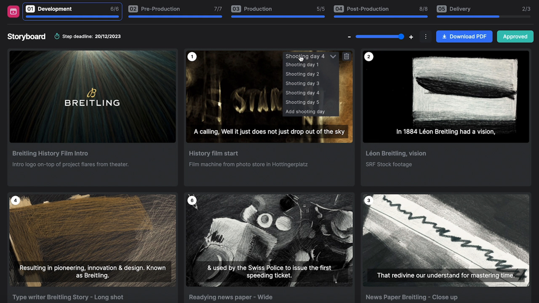Viewport: 539px width, 303px height.
Task: Delete shot 1 with trash icon
Action: click(346, 56)
